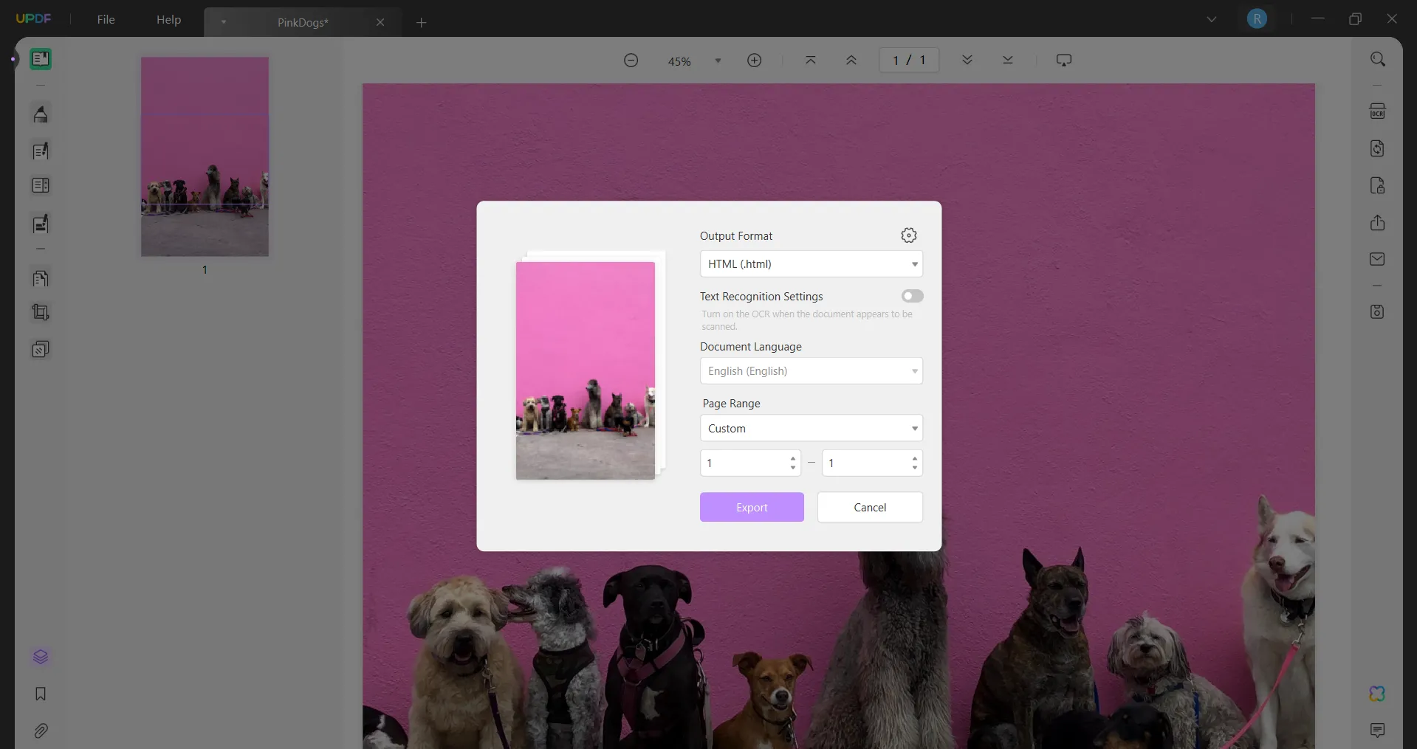Increase the page range start value
Screen dimensions: 1417x749
pos(792,458)
